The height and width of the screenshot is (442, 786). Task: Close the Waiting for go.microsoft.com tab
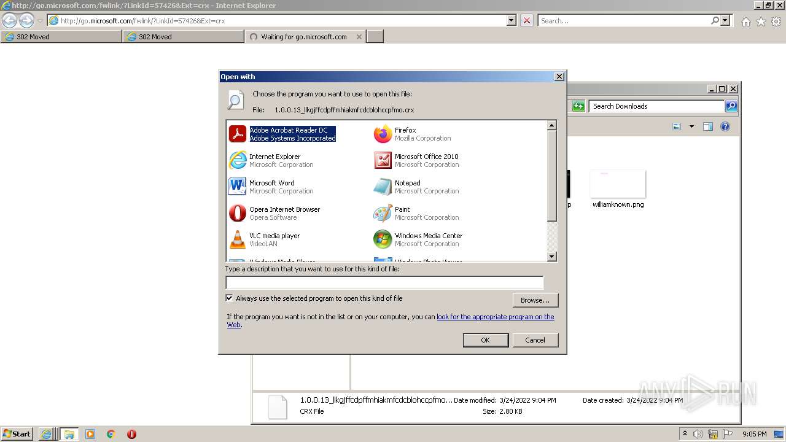(x=359, y=37)
